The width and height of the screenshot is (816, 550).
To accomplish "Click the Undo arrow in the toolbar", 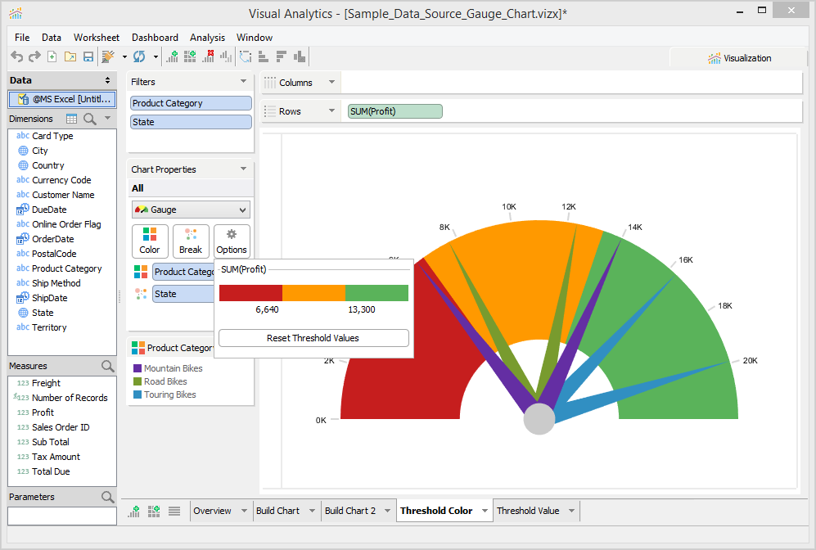I will pyautogui.click(x=16, y=56).
